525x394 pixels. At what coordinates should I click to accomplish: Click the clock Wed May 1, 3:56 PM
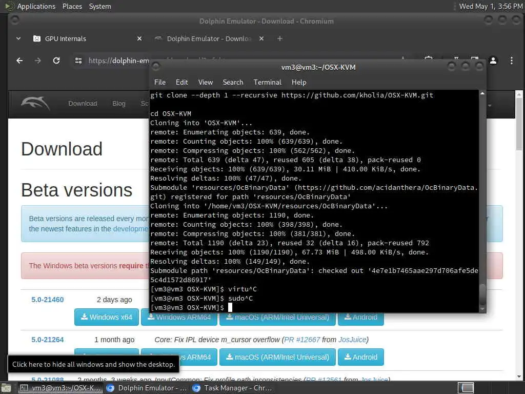click(491, 6)
